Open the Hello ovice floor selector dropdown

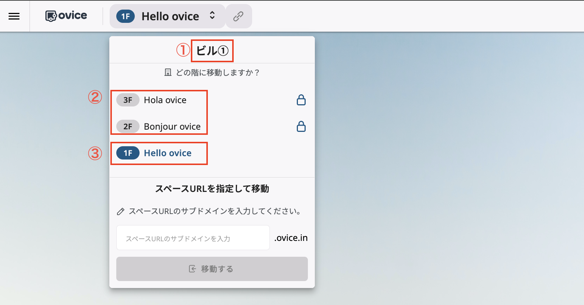[x=167, y=16]
